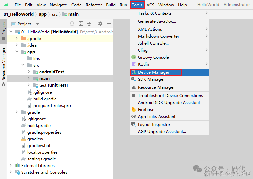Click the gradle.properties file icon
The image size is (253, 179).
point(24,132)
